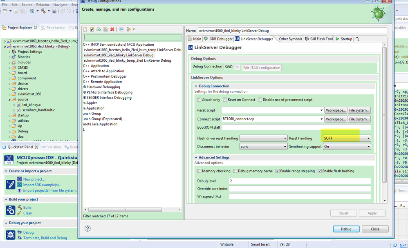Click the Quickstart create project pencil icon

point(11,185)
